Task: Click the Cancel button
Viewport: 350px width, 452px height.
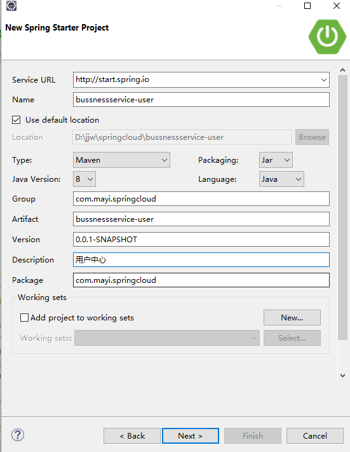Action: click(x=315, y=435)
